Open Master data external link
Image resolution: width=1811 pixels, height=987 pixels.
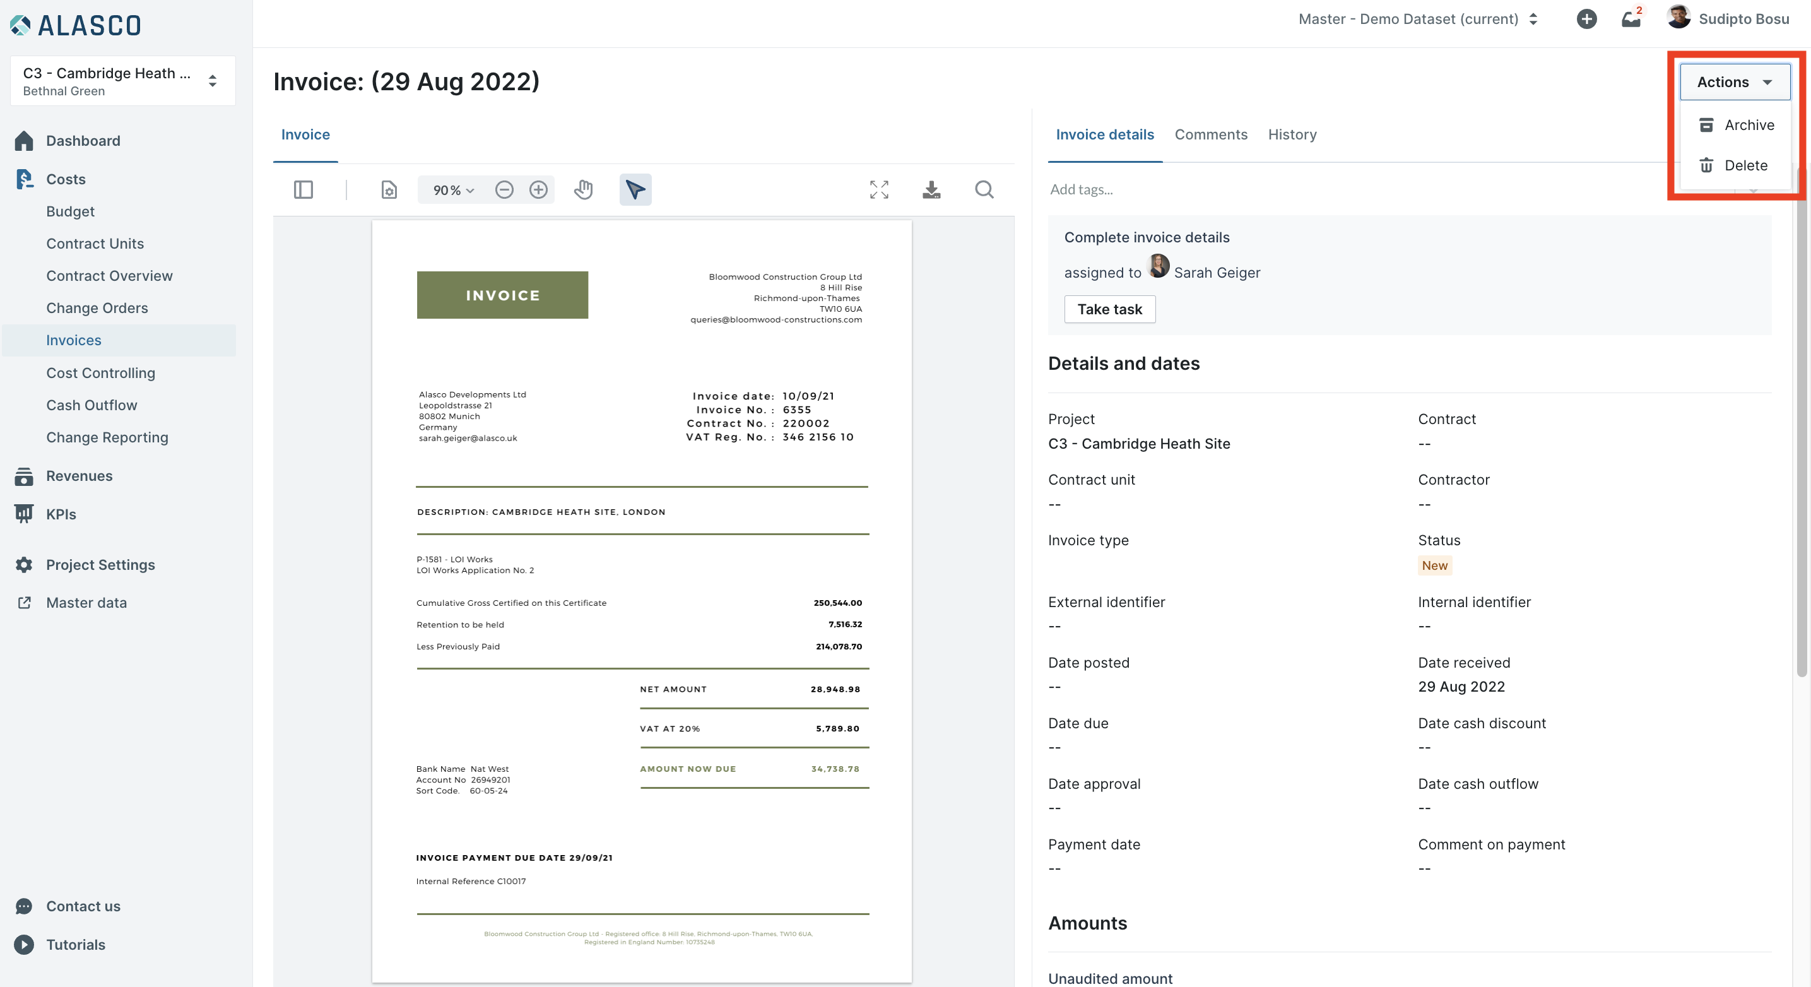tap(86, 603)
